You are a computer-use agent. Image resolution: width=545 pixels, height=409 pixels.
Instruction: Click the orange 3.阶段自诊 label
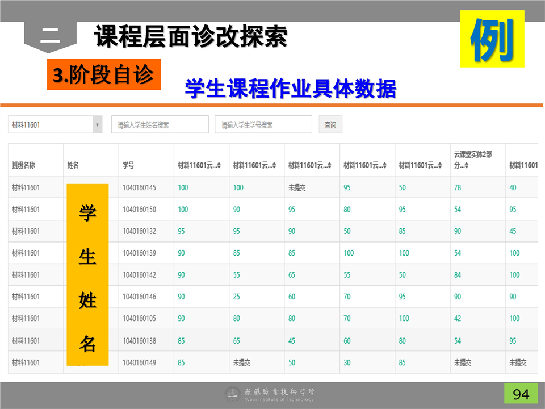(x=103, y=74)
